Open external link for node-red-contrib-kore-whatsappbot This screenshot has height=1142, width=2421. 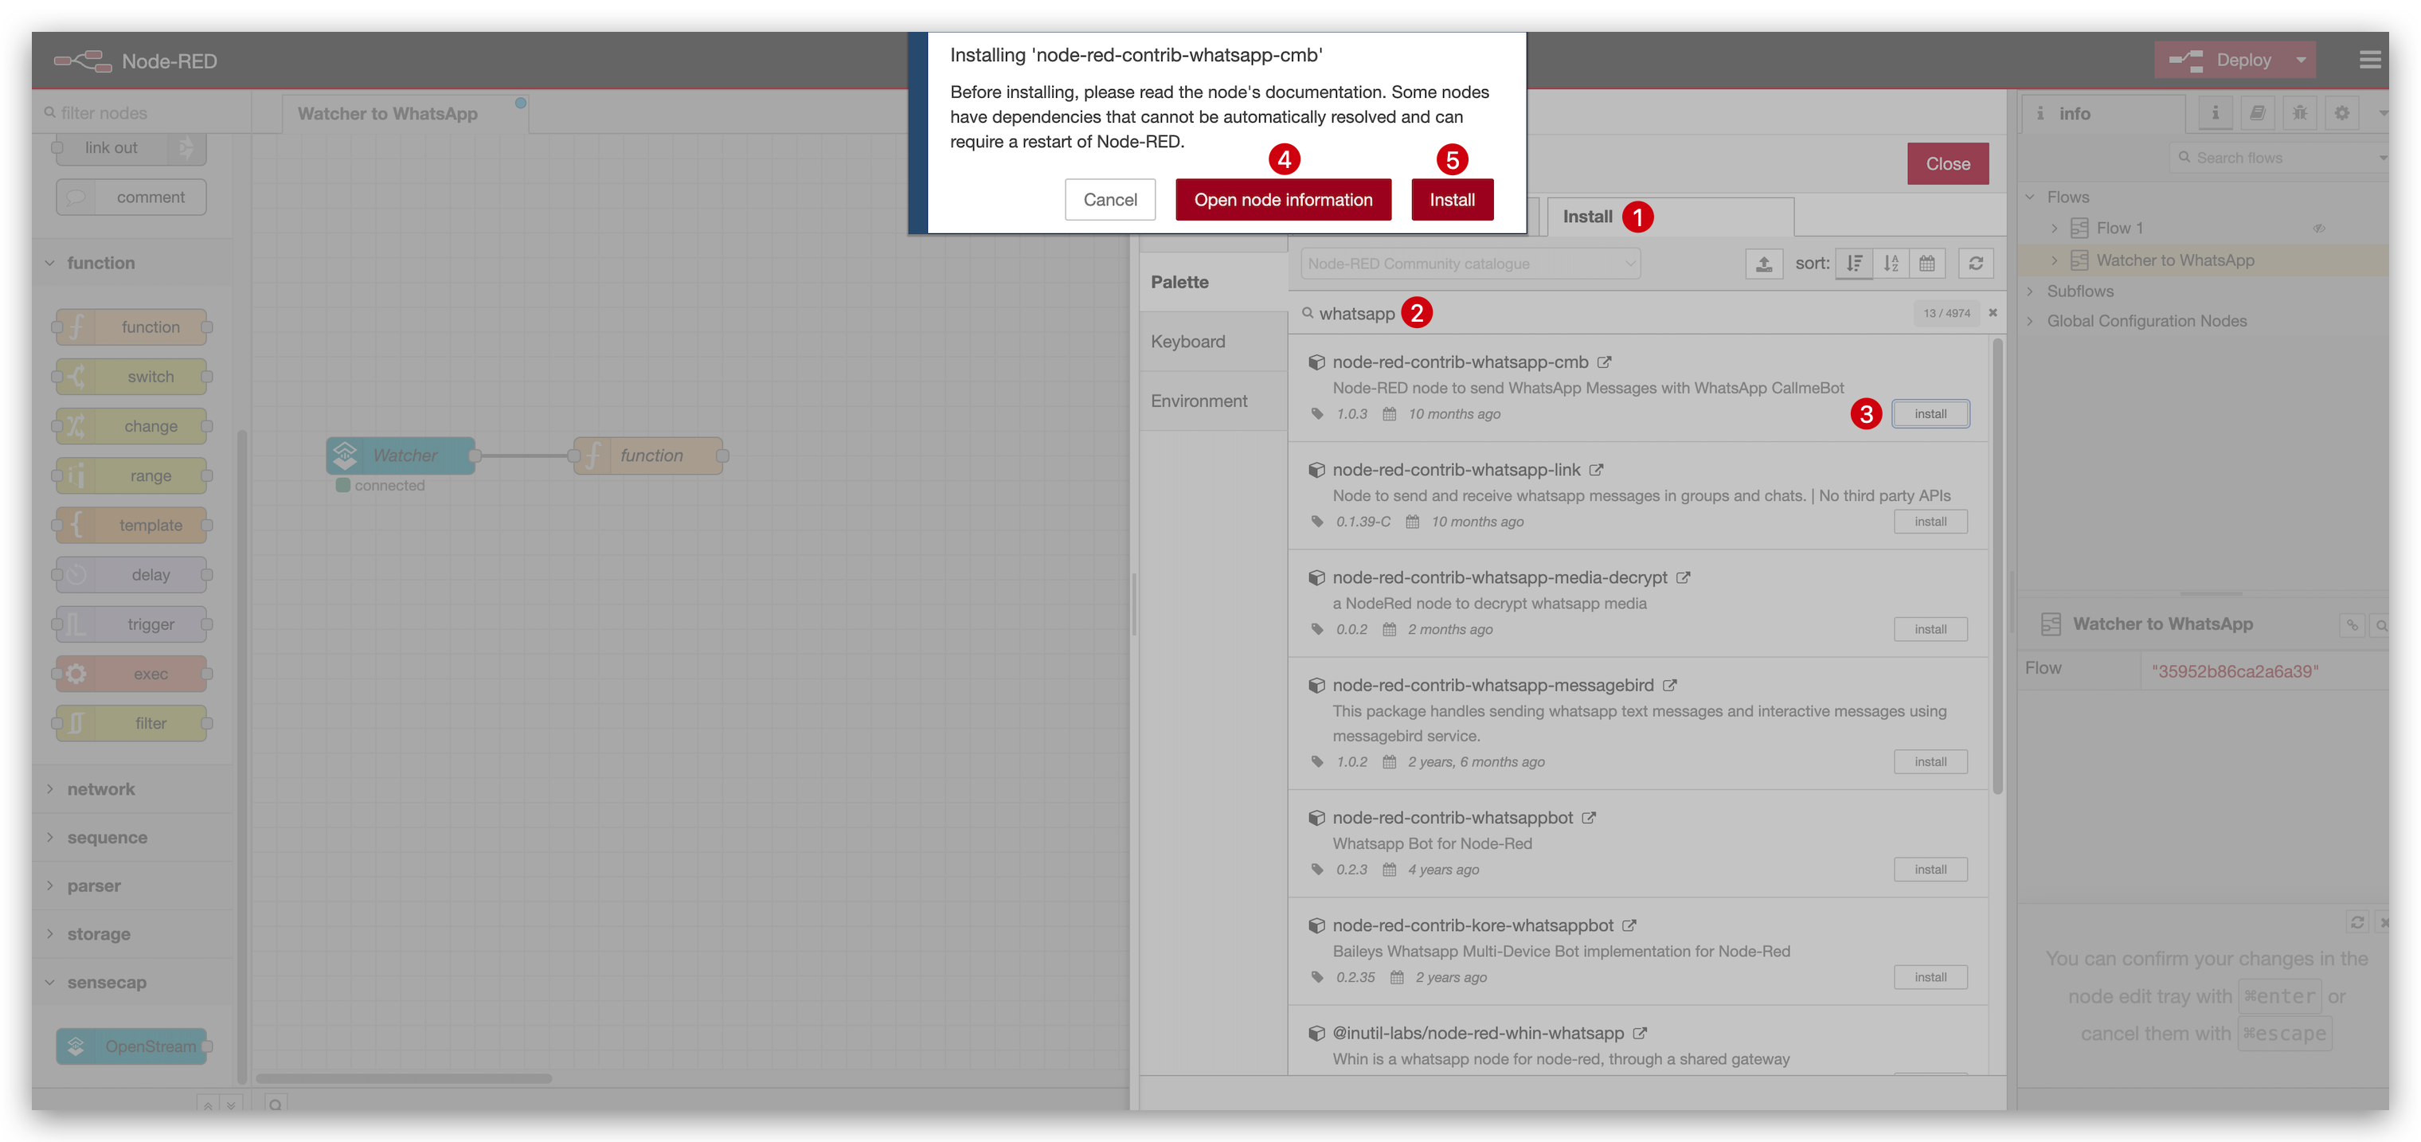click(1629, 926)
